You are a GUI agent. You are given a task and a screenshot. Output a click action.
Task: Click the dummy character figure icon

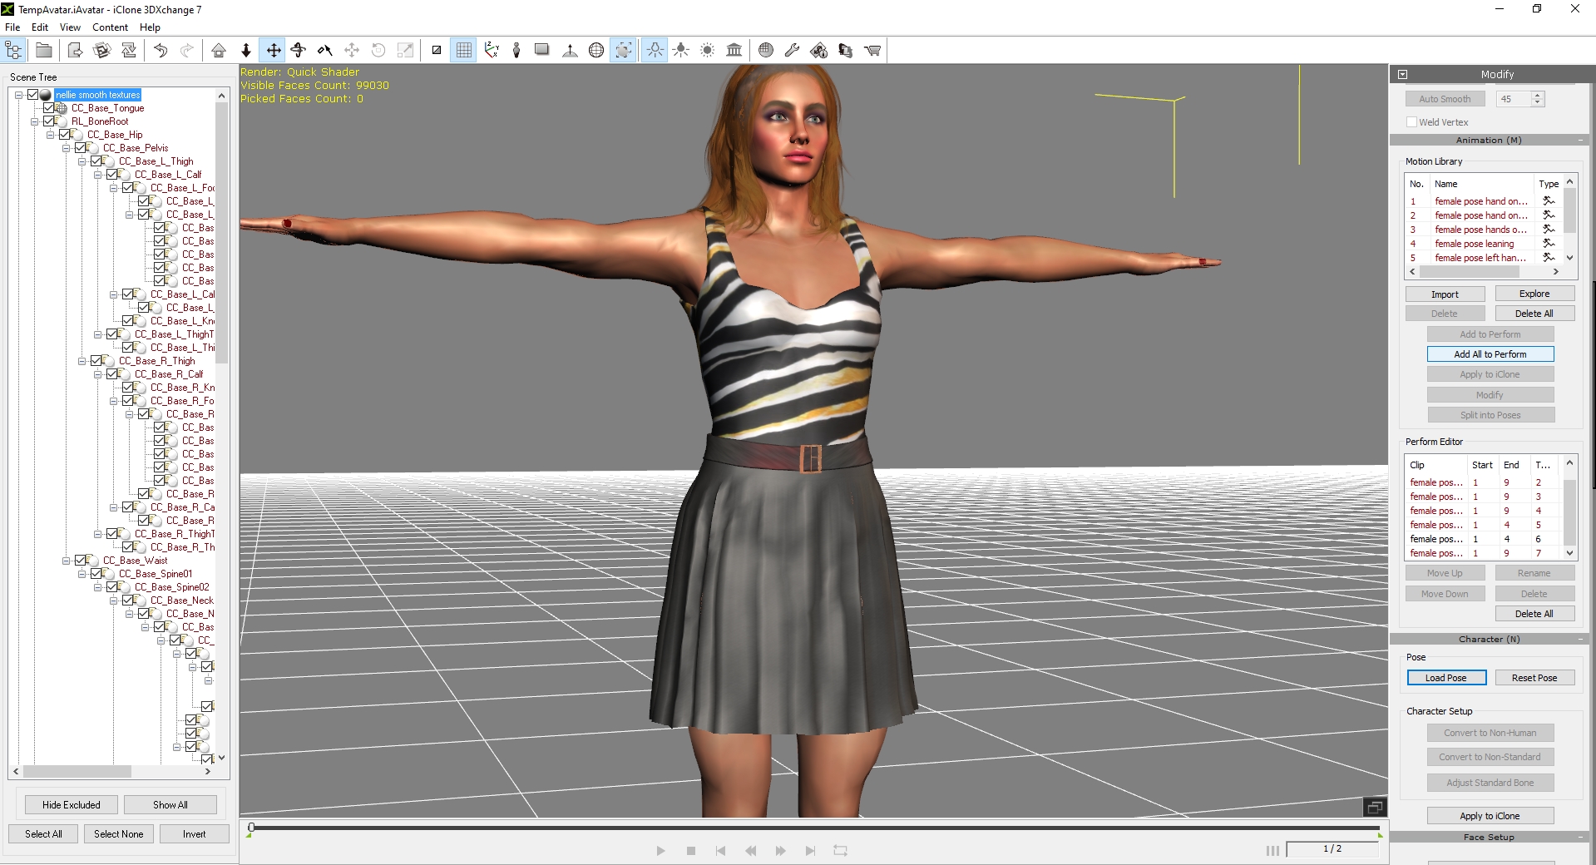(x=516, y=51)
